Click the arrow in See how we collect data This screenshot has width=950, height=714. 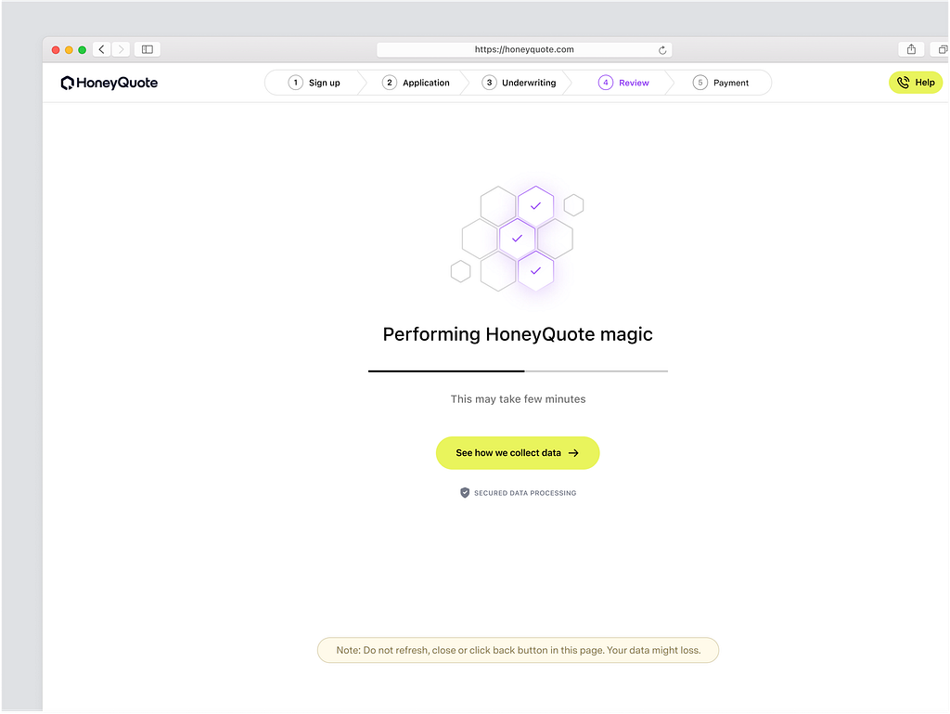573,453
